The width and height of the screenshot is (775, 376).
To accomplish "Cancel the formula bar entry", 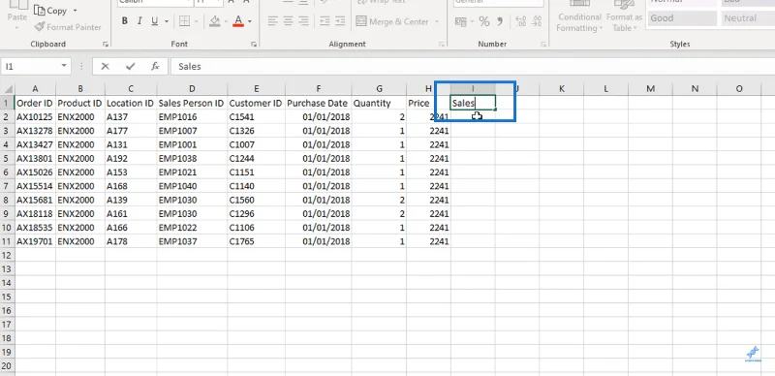I will click(x=105, y=66).
